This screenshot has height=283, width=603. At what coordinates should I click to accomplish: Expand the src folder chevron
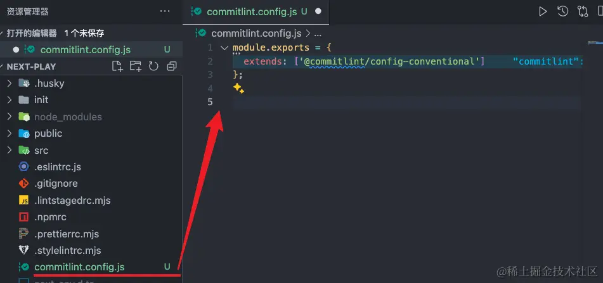click(10, 150)
